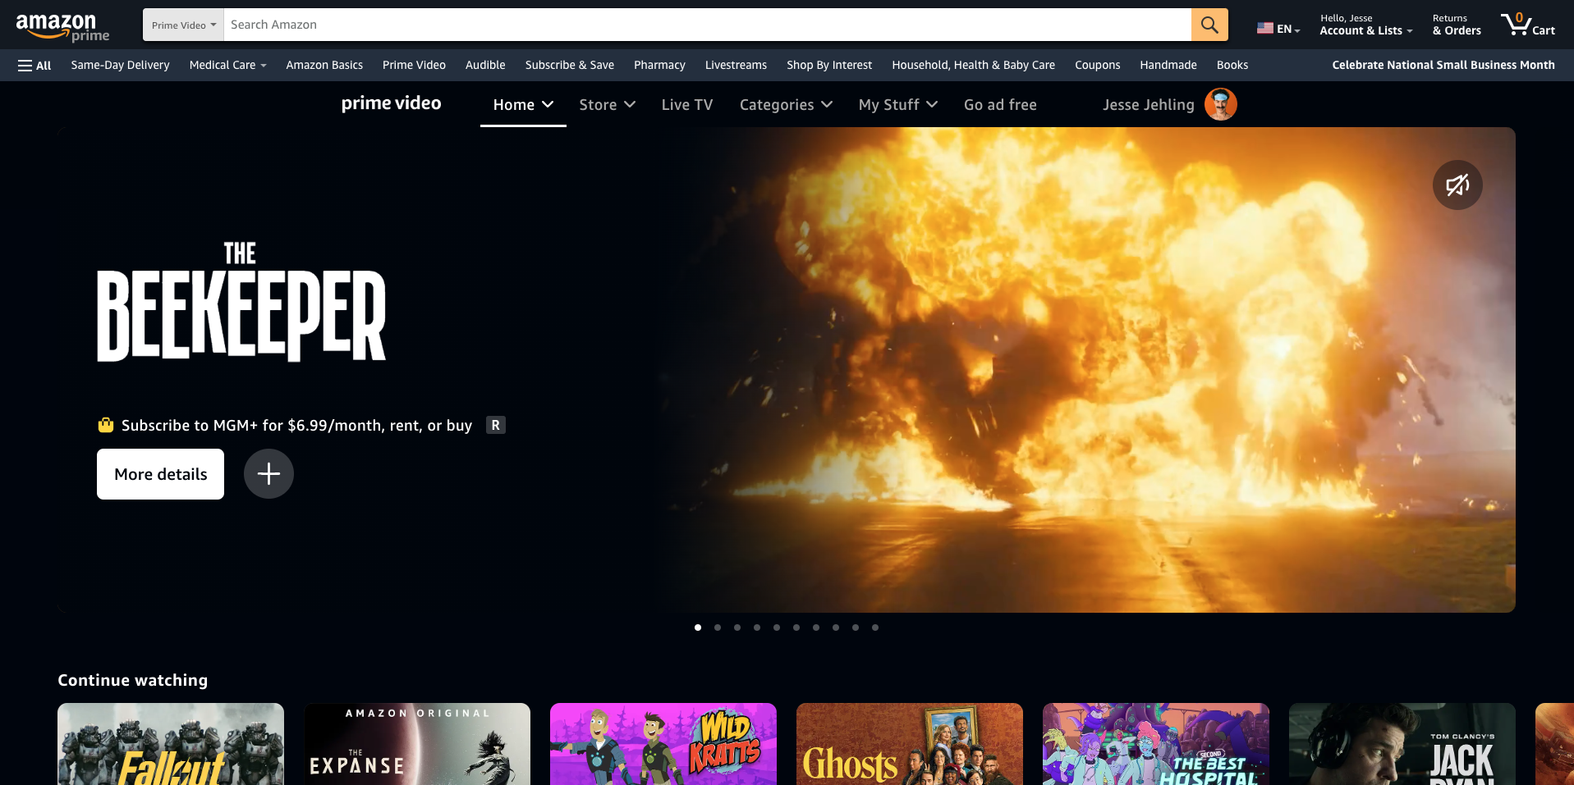Select the second carousel dot
Viewport: 1574px width, 785px height.
(718, 628)
